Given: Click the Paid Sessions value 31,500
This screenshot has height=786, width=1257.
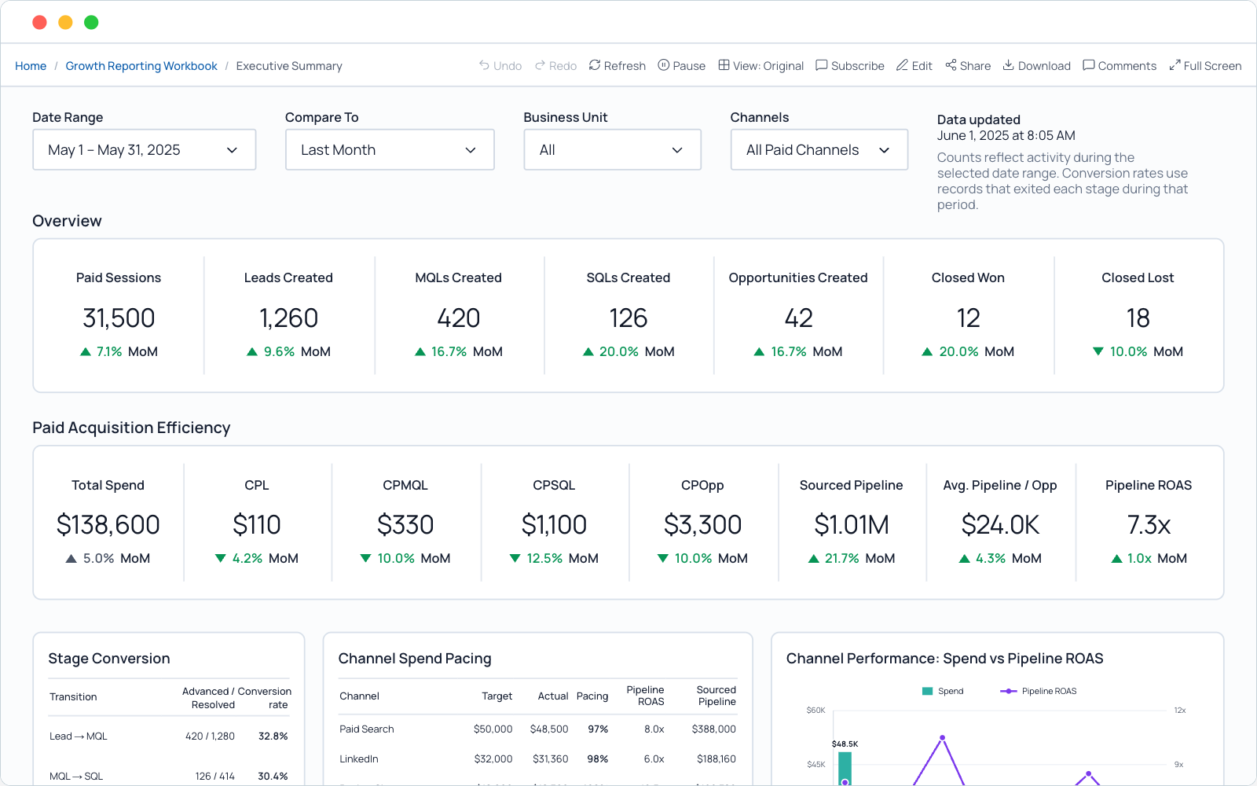Looking at the screenshot, I should (x=119, y=318).
